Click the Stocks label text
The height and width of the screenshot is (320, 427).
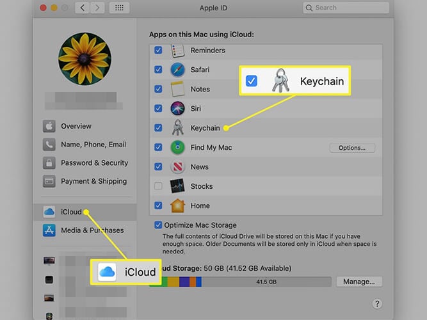tap(202, 186)
